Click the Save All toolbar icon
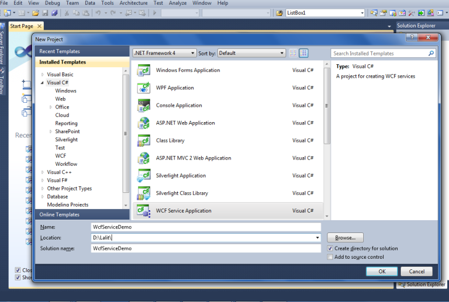The height and width of the screenshot is (302, 449). click(54, 13)
